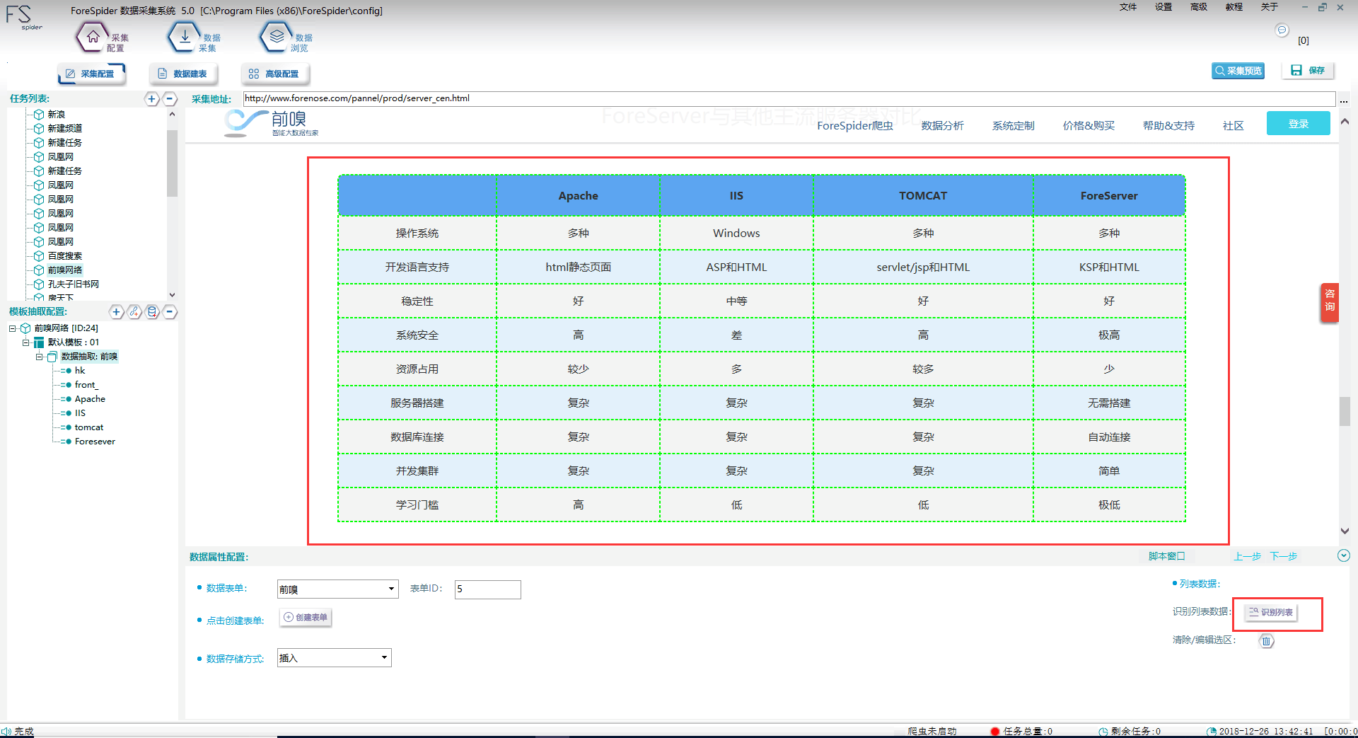Open the 咨询 side widget
The image size is (1358, 738).
[1330, 302]
